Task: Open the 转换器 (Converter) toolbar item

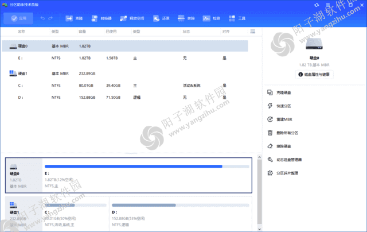Action: point(101,18)
